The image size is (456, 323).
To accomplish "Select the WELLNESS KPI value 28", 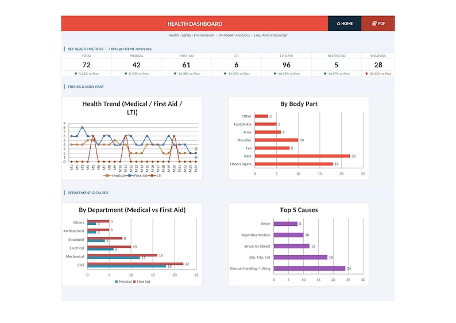I will pyautogui.click(x=378, y=65).
